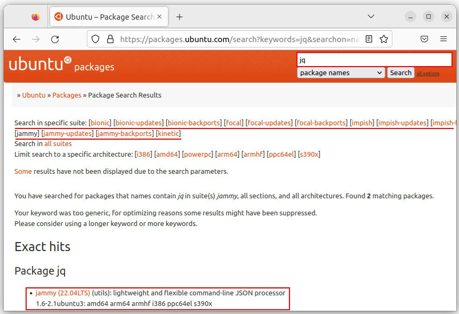
Task: Bookmark this page with star icon
Action: pos(384,39)
